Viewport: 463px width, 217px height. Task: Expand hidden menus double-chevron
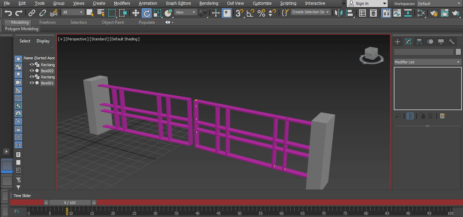click(x=343, y=3)
